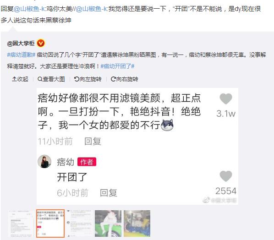Screen dimensions: 274x240
Task: Open the #痞幼道歉# hashtag topic
Action: click(x=21, y=55)
